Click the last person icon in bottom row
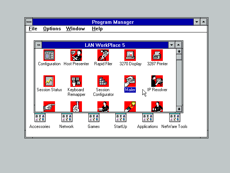The width and height of the screenshot is (230, 173). coord(157,107)
